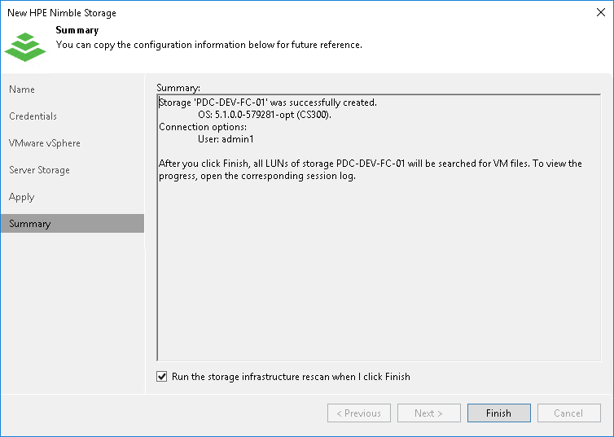Click the Cancel button
This screenshot has height=437, width=614.
[x=568, y=413]
